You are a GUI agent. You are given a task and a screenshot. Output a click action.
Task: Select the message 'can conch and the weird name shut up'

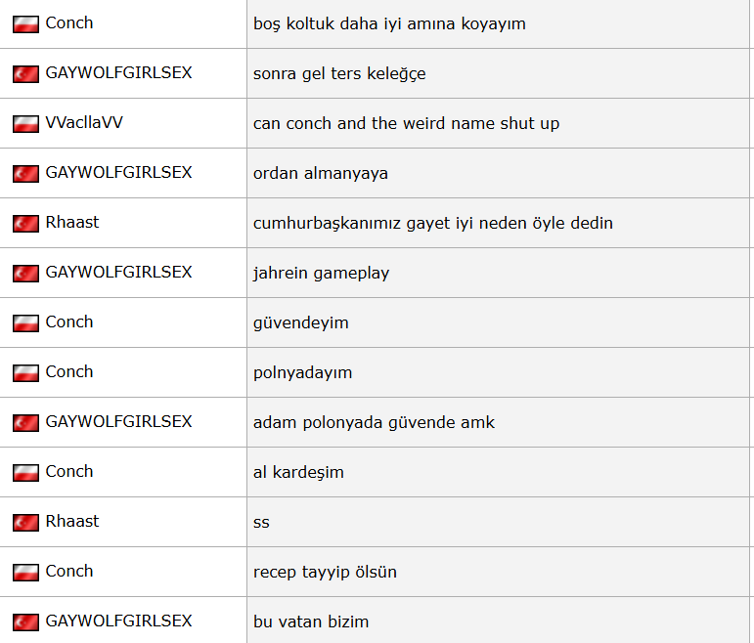point(406,124)
